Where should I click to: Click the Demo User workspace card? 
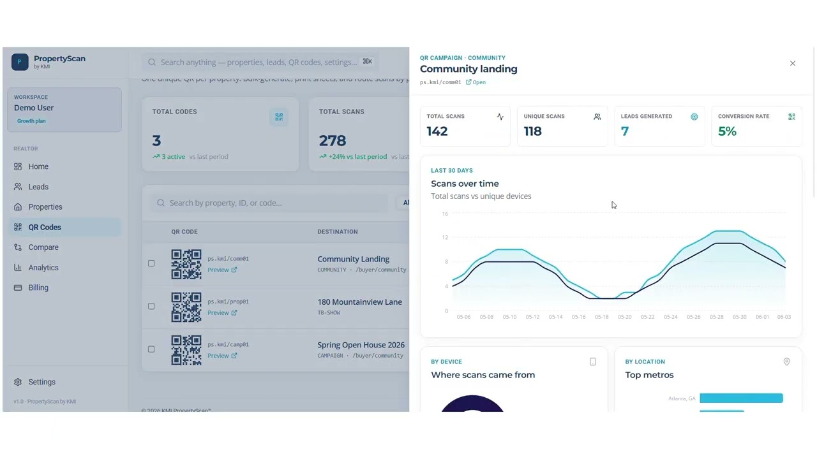[x=64, y=110]
